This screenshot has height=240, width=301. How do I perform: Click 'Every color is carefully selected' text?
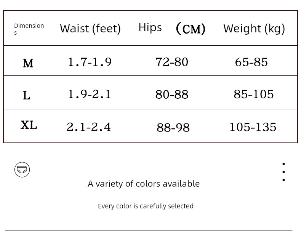146,206
